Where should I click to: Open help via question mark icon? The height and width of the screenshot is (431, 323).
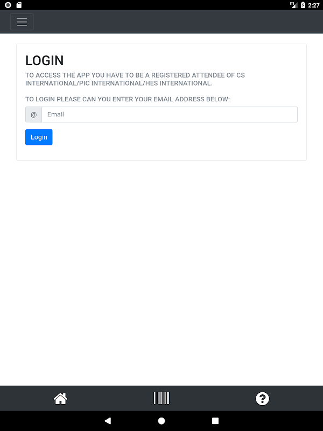pos(262,399)
